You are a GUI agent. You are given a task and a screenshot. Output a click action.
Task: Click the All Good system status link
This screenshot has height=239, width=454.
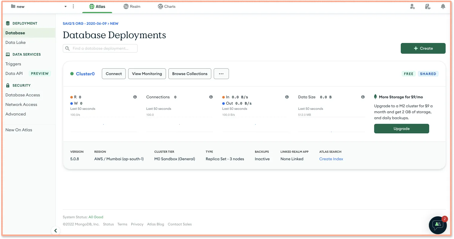(96, 217)
